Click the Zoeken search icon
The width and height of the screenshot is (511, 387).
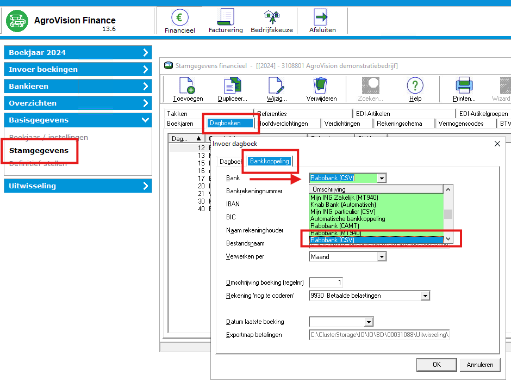coord(371,85)
